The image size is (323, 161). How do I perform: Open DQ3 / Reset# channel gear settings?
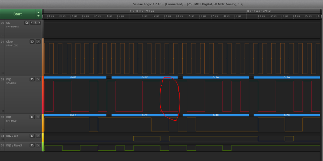point(32,145)
